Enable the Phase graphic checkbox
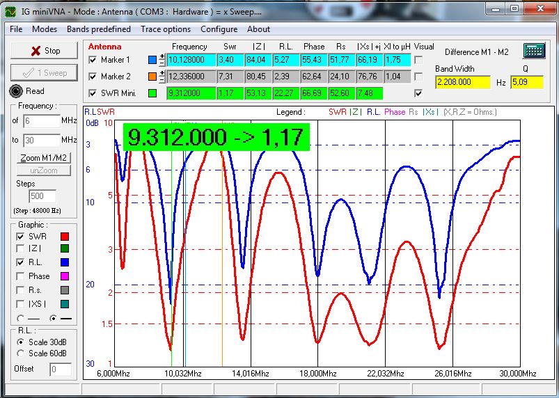Viewport: 559px width, 398px height. [19, 276]
